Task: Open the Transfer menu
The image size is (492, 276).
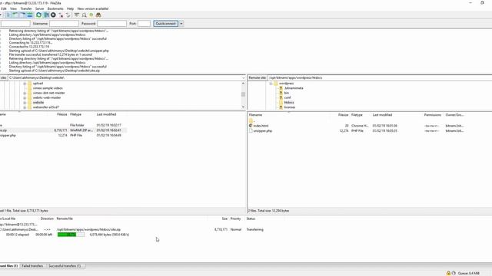Action: (26, 8)
